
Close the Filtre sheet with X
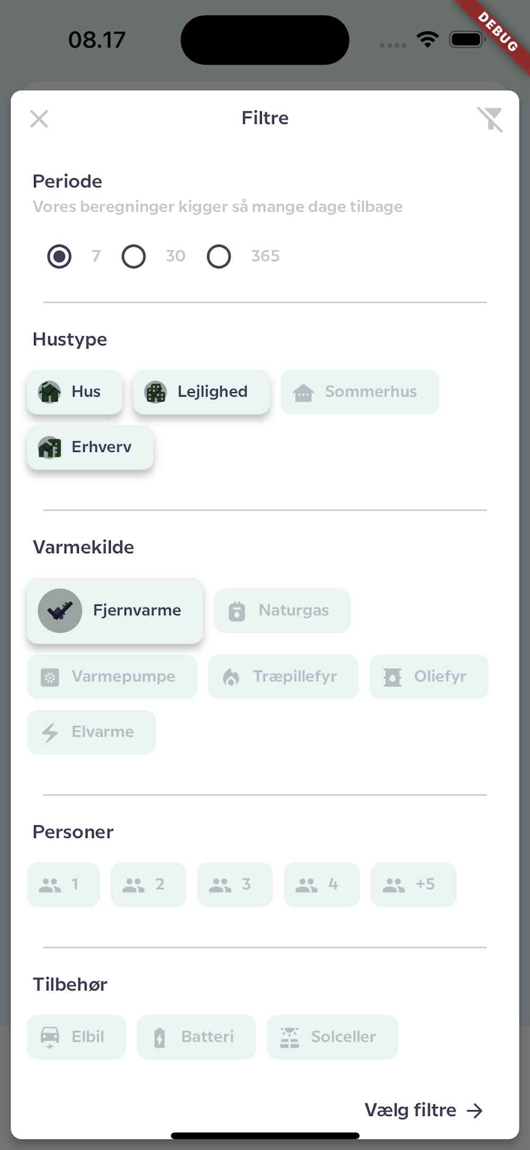point(39,119)
